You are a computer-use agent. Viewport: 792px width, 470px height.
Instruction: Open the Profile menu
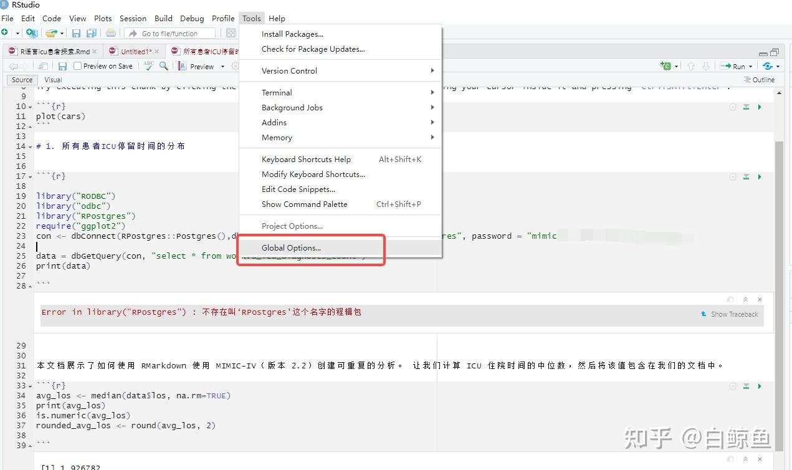click(223, 18)
